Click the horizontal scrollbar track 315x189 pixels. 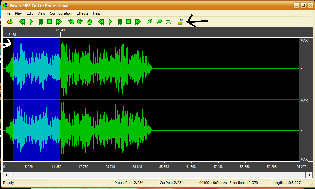(158, 175)
